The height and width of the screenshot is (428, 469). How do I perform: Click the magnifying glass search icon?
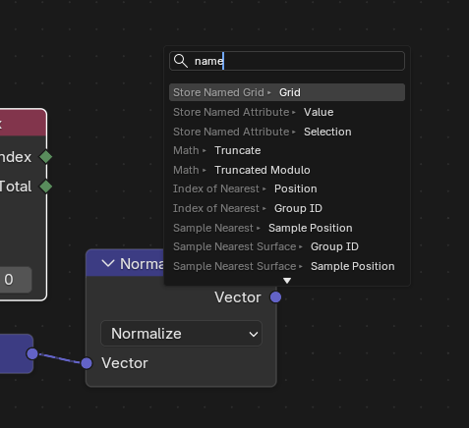[x=181, y=61]
